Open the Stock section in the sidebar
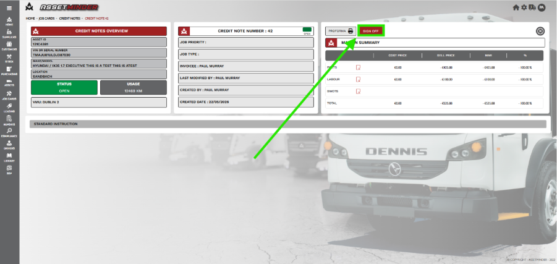This screenshot has width=557, height=264. tap(9, 59)
